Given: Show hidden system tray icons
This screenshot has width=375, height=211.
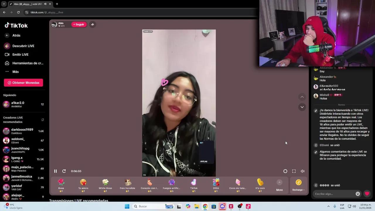Looking at the screenshot, I should coord(328,206).
